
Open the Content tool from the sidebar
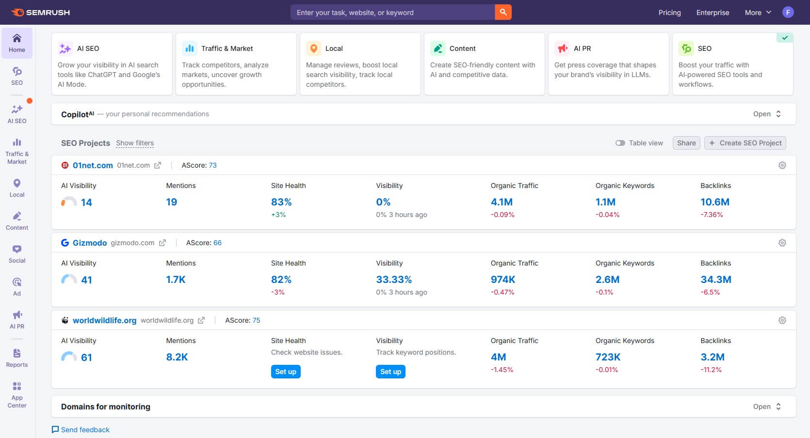pyautogui.click(x=17, y=220)
